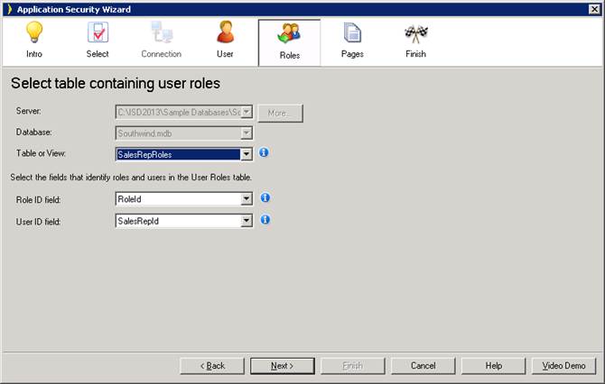Click the Back button
Viewport: 605px width, 384px height.
tap(212, 365)
